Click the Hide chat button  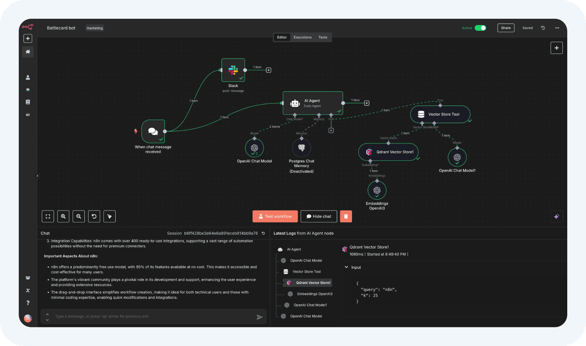(x=319, y=216)
